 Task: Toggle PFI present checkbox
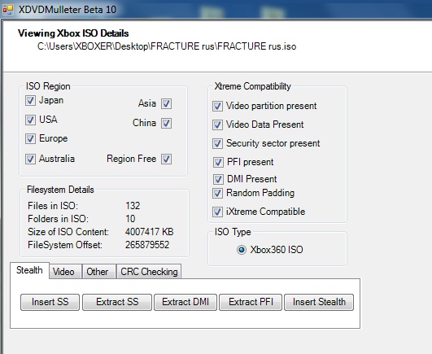tap(218, 162)
